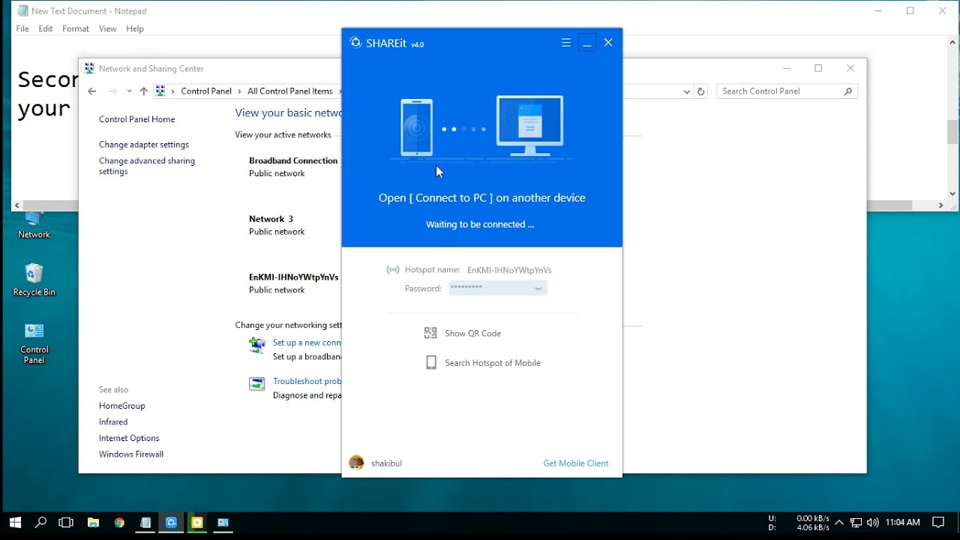This screenshot has height=540, width=960.
Task: Open Notepad View menu
Action: [107, 28]
